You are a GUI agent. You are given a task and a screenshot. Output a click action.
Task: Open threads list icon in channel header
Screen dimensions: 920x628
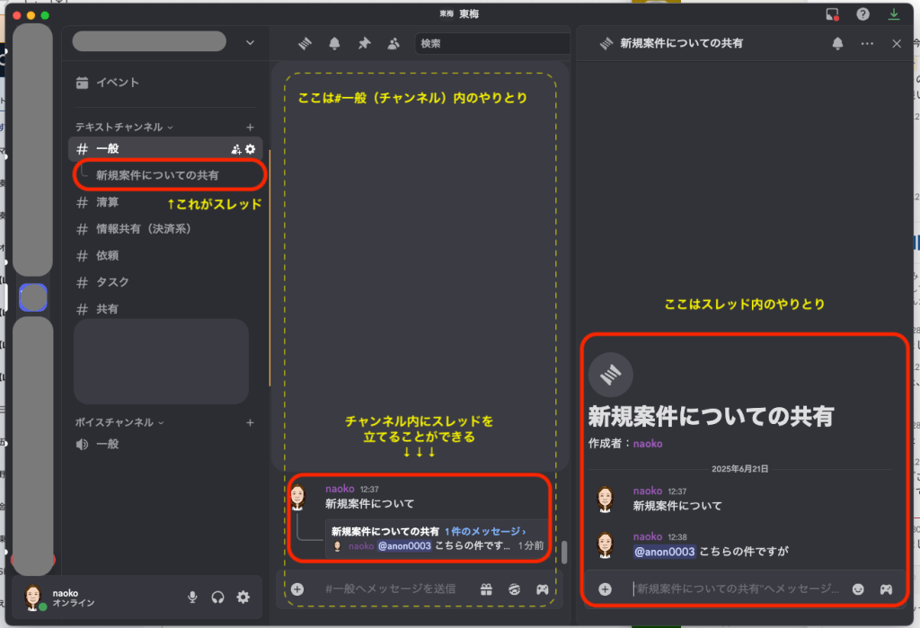(305, 43)
